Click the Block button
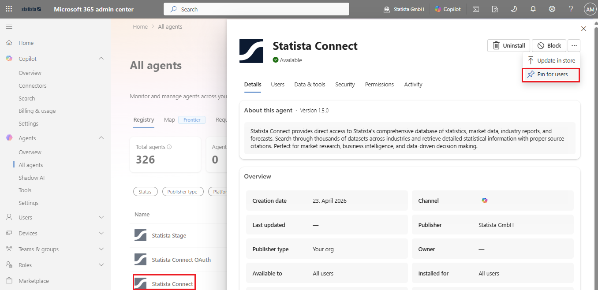Screen dimensions: 598x290 (x=549, y=45)
